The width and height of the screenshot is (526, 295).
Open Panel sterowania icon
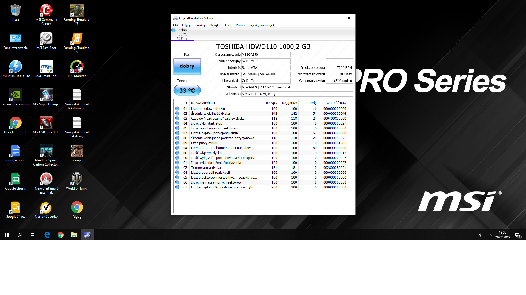(16, 41)
